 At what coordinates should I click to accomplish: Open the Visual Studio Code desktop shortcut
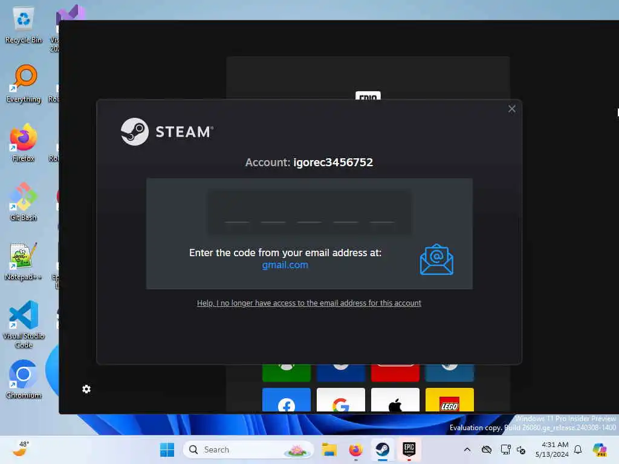point(24,324)
